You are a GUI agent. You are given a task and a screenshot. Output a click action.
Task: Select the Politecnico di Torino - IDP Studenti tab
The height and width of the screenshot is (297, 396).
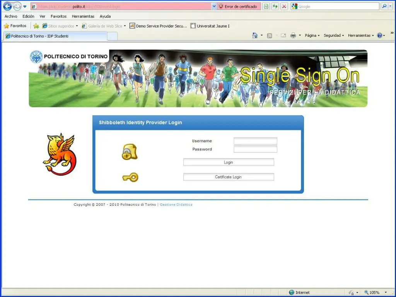click(x=55, y=36)
